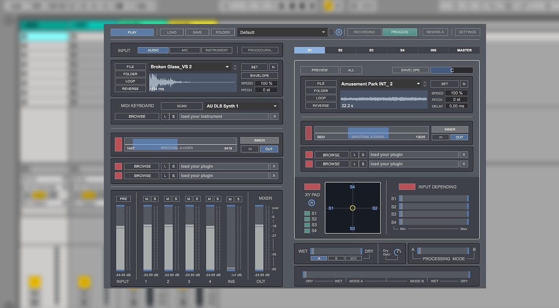Click the PROCESSING MODE A/B slider
Viewport: 559px width, 308px height.
[443, 251]
